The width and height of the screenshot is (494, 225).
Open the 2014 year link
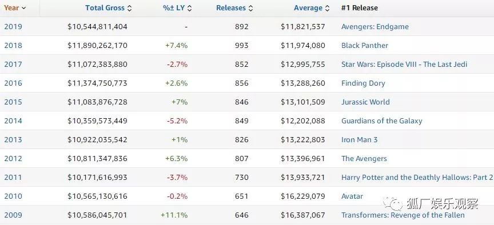point(13,121)
